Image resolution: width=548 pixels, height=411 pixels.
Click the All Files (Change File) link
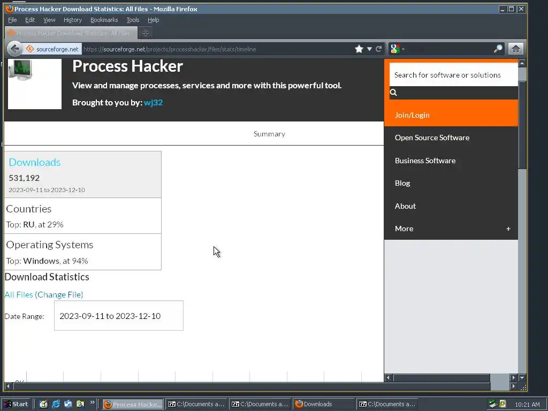[44, 295]
